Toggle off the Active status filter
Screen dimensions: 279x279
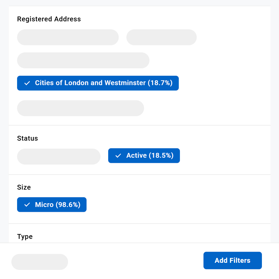coord(144,156)
